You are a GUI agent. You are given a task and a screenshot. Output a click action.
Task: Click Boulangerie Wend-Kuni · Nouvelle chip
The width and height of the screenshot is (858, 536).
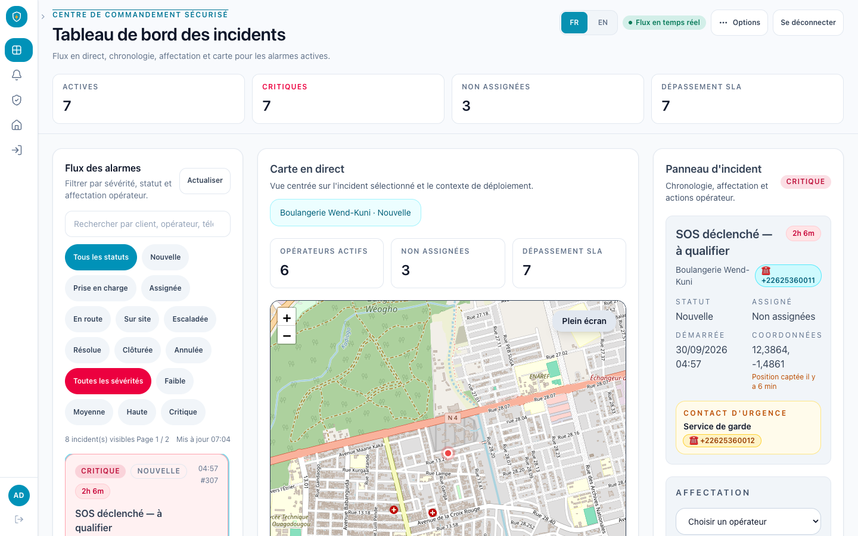(x=346, y=213)
